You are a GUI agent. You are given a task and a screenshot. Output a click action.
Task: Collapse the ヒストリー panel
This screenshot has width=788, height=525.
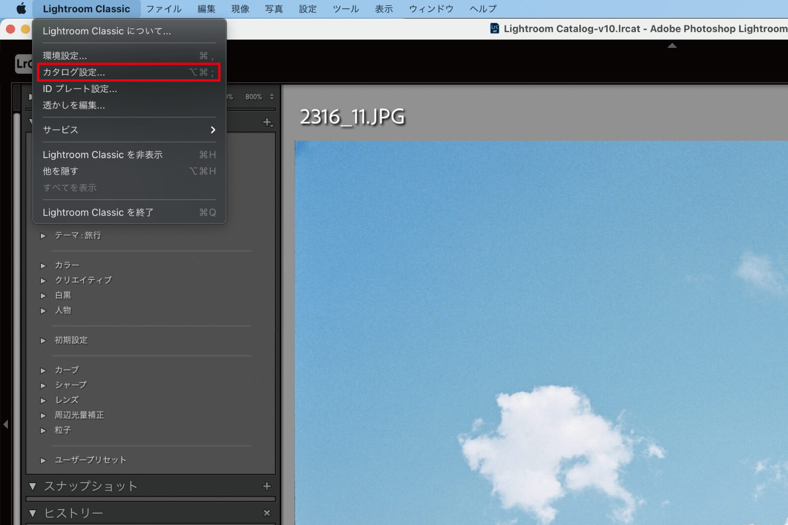pyautogui.click(x=33, y=514)
